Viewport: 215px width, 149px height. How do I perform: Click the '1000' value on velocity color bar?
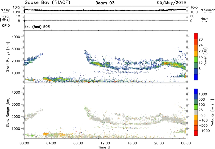click(x=203, y=94)
